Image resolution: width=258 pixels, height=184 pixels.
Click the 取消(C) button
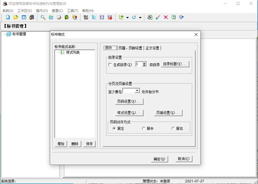[184, 159]
